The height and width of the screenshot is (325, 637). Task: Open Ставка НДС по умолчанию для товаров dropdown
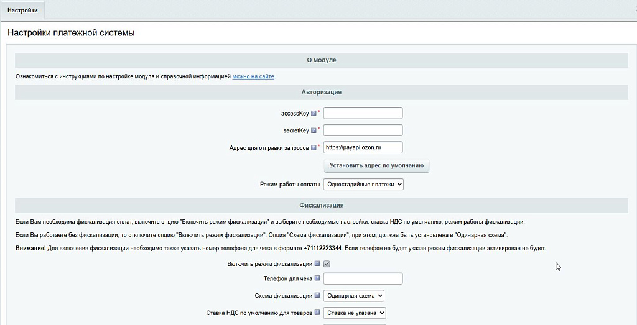[x=355, y=313]
